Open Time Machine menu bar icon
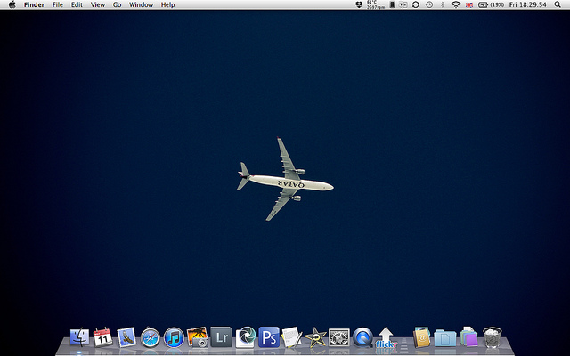Viewport: 570px width, 356px height. tap(429, 4)
